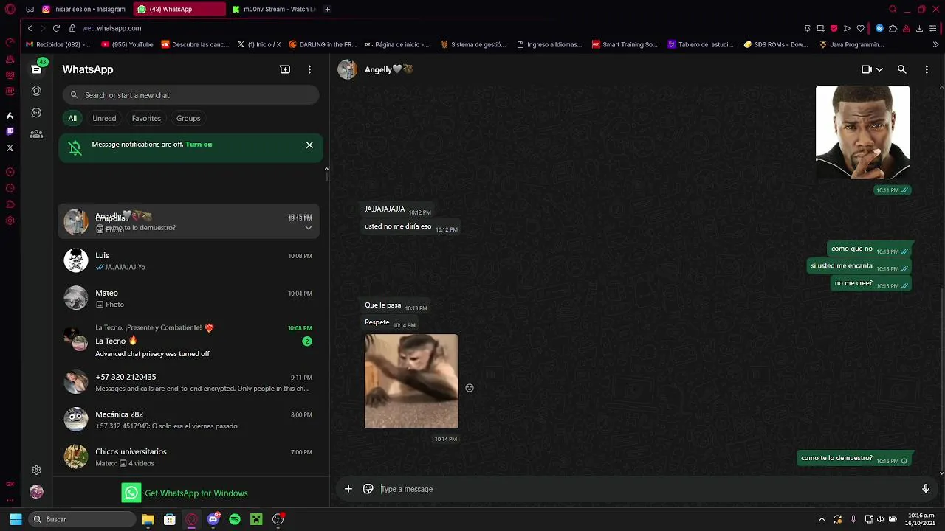Focus the Search or start a new chat field
The image size is (945, 531).
pyautogui.click(x=190, y=95)
